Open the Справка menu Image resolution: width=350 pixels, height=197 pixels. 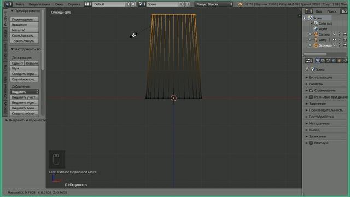click(x=74, y=4)
